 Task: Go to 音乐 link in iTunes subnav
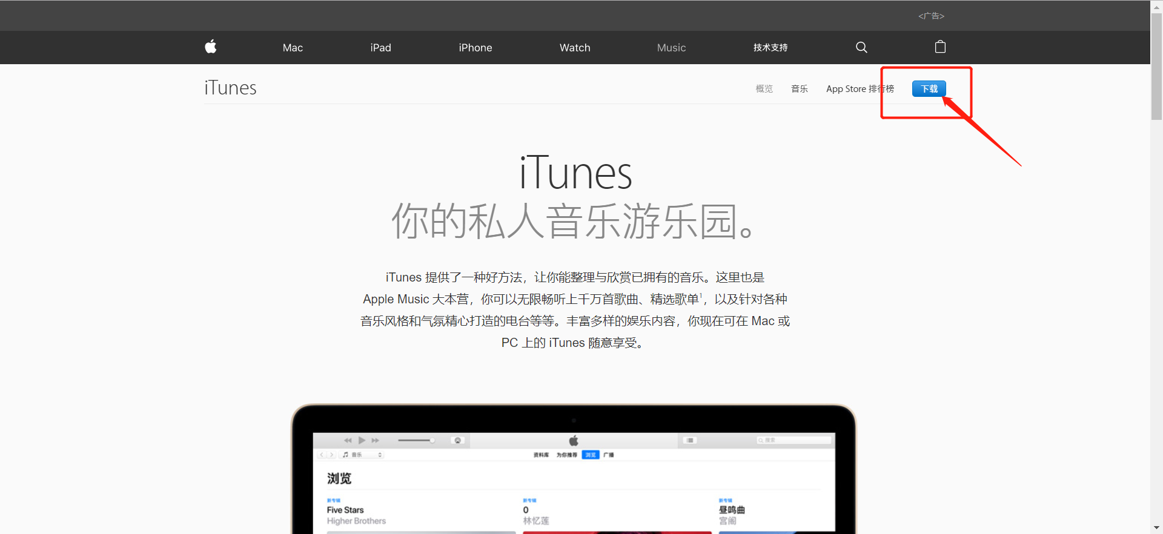800,89
